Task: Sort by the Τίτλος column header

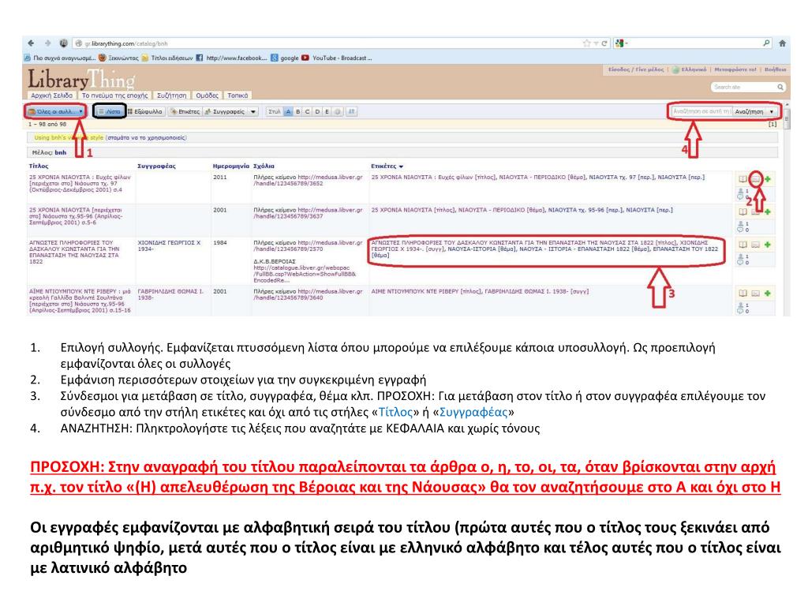Action: (39, 166)
